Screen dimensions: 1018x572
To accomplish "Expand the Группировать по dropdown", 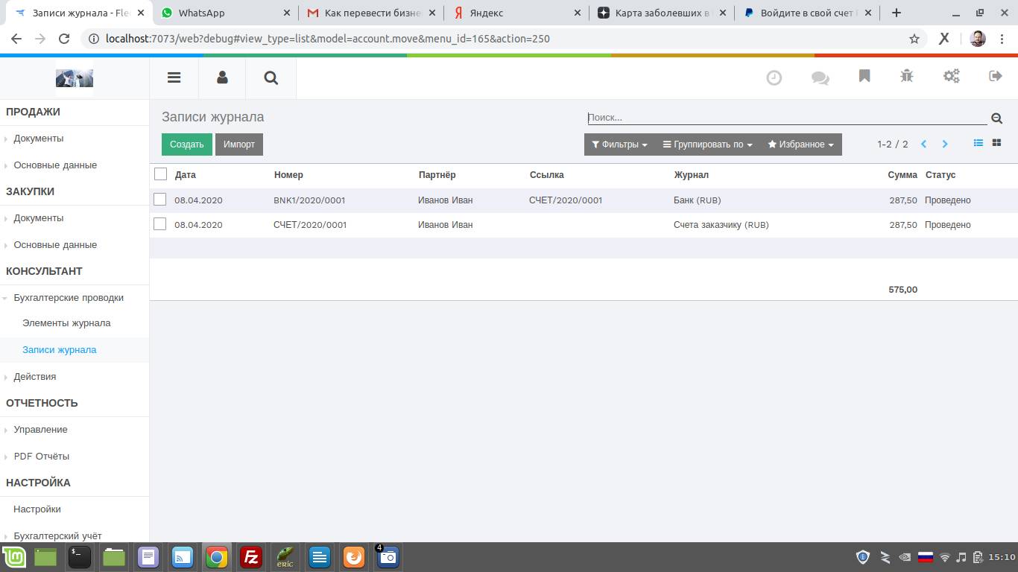I will [x=707, y=144].
